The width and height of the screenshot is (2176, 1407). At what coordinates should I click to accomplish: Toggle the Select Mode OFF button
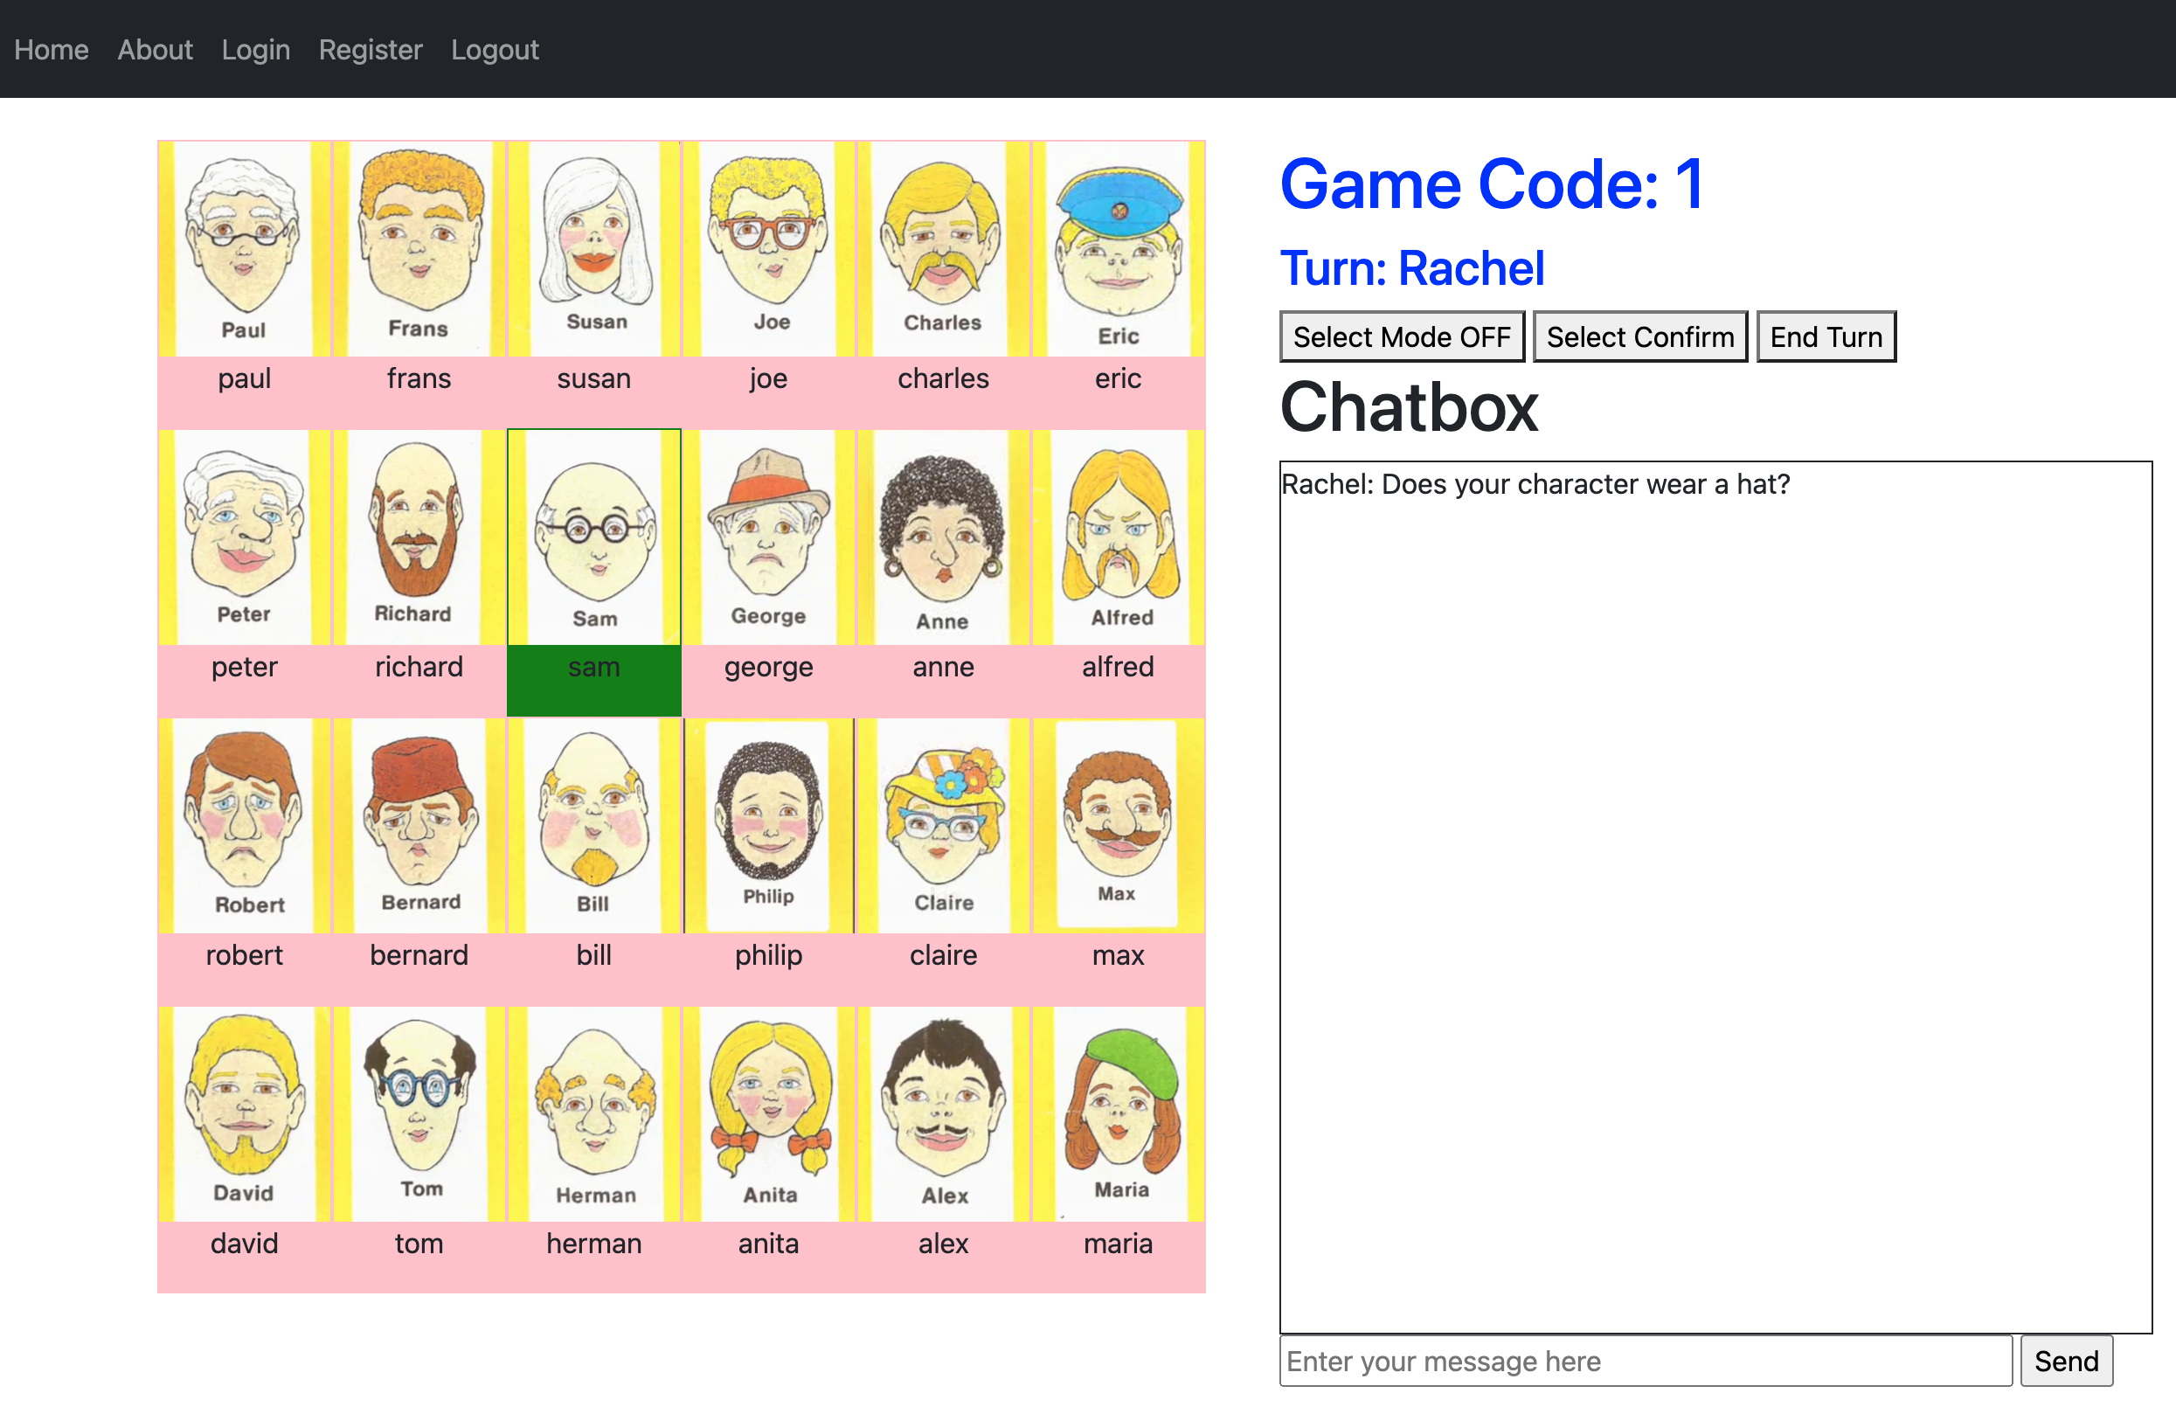coord(1402,337)
